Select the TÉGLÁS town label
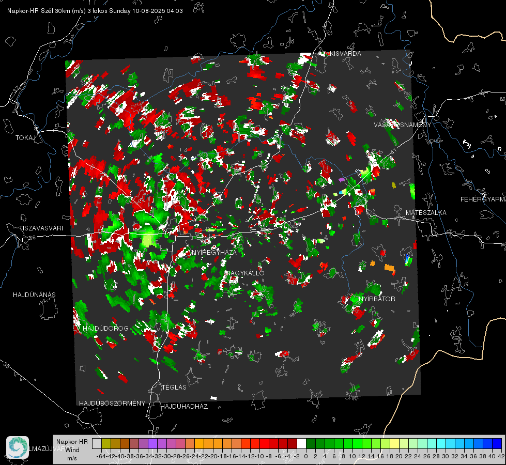Viewport: 506px width, 465px height. [174, 387]
